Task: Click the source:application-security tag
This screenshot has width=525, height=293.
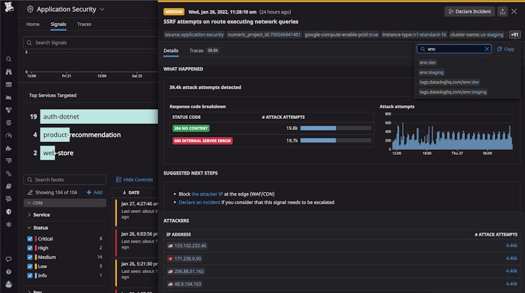Action: click(x=194, y=35)
